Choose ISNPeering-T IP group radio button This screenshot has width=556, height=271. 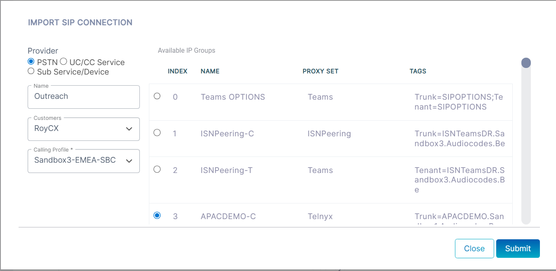point(157,169)
